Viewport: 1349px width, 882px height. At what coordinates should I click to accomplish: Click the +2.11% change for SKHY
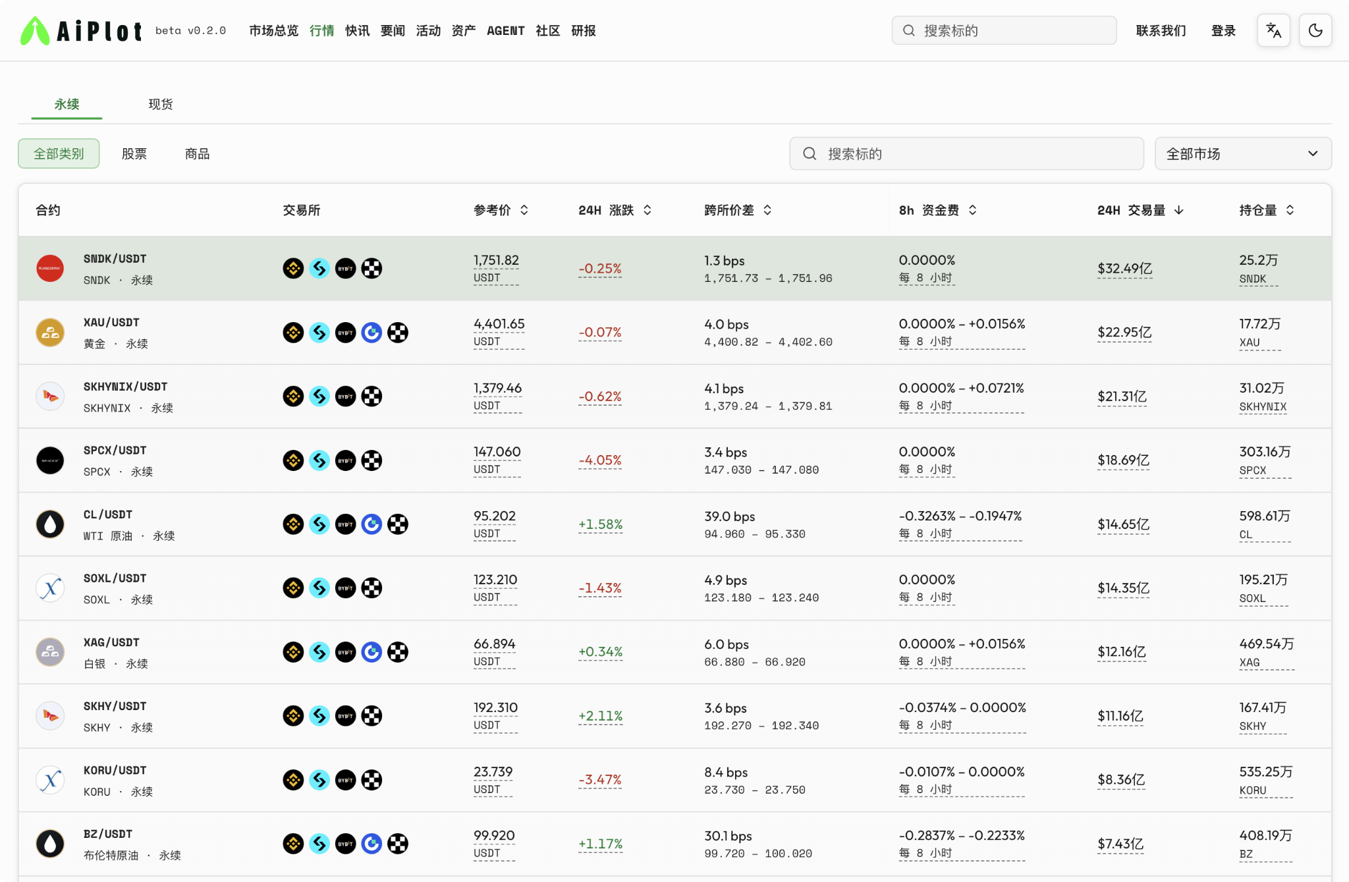(600, 716)
